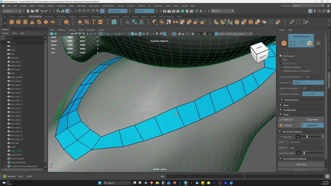Create a polygon sphere from the shelf
The height and width of the screenshot is (186, 331).
(12, 22)
